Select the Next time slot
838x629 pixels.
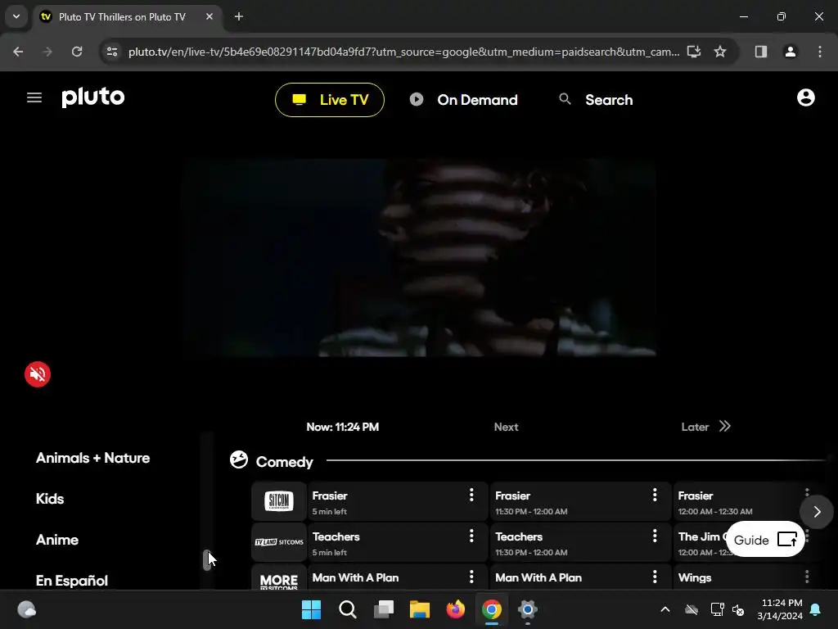pyautogui.click(x=506, y=427)
